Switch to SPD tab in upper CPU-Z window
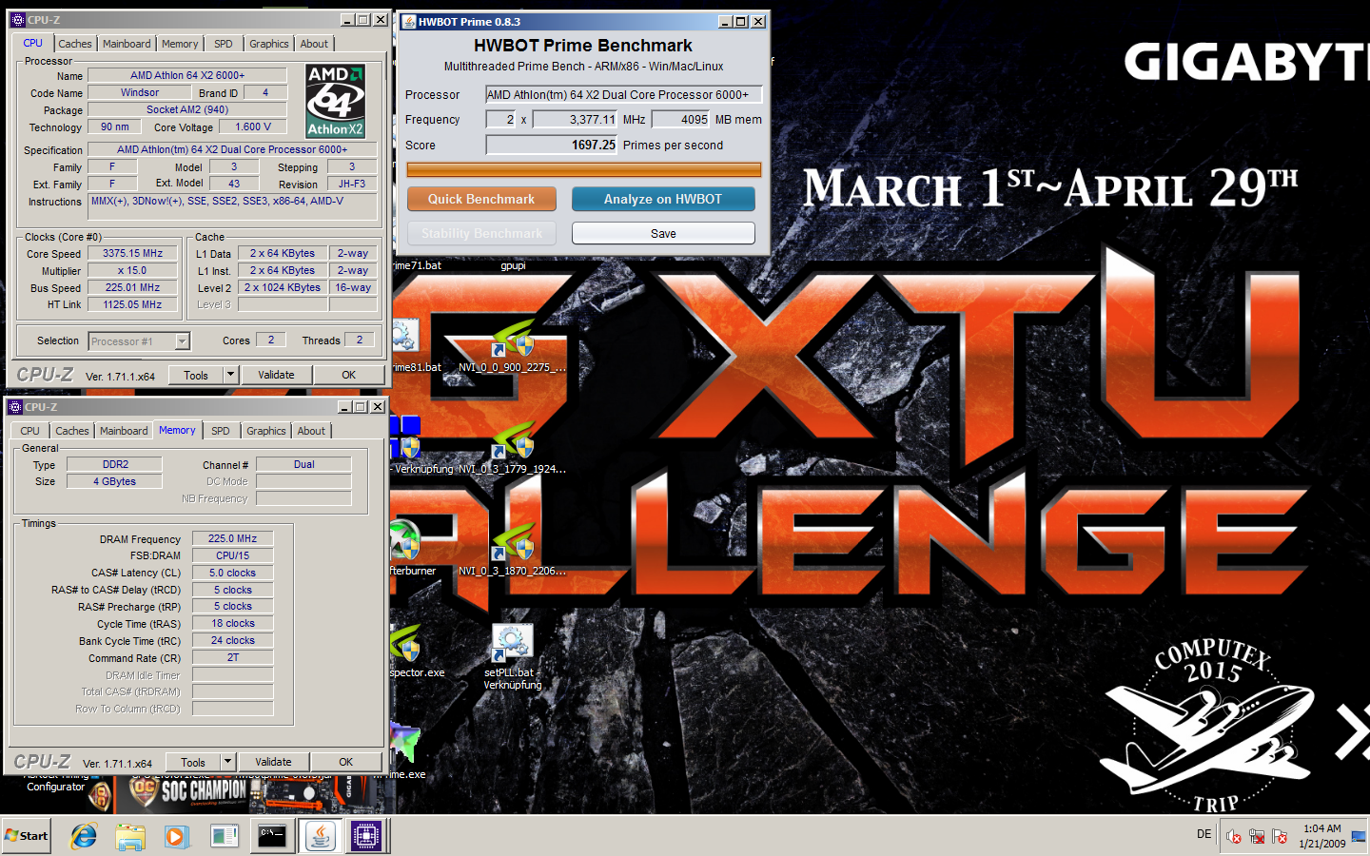Screen dimensions: 1370x856 click(224, 44)
